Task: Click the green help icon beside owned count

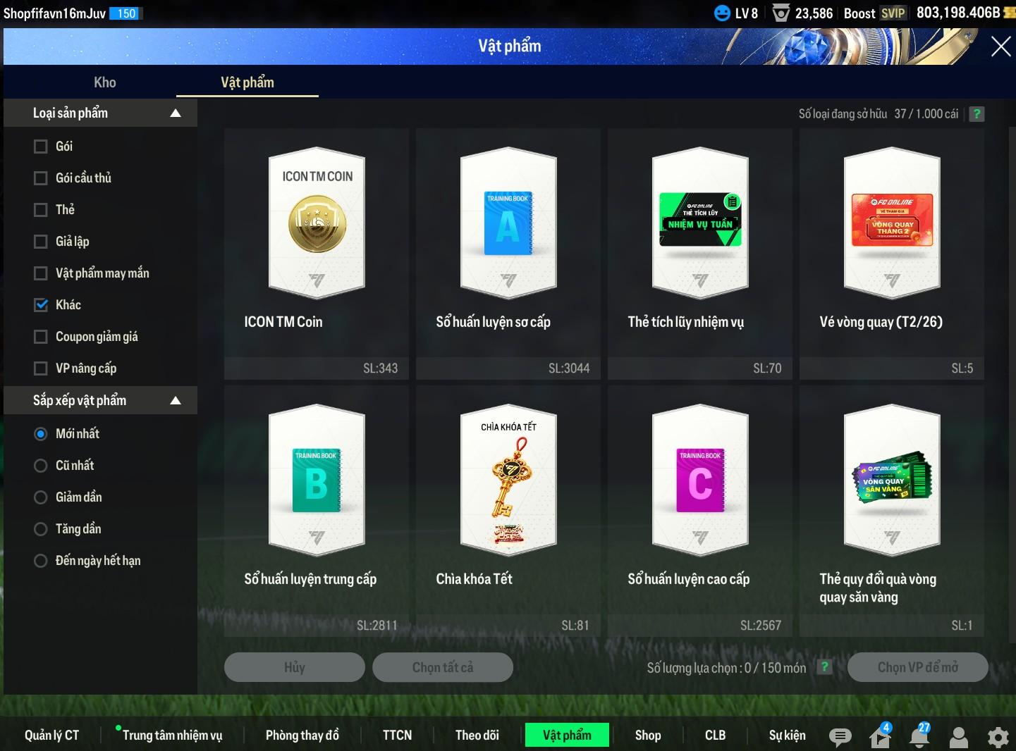Action: coord(977,114)
